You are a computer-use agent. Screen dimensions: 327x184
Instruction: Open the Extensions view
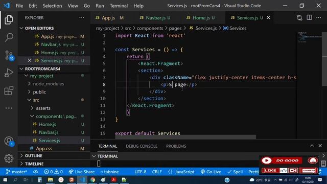pos(9,90)
